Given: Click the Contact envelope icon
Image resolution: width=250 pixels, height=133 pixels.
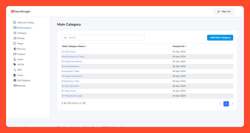Looking at the screenshot, I should 15,54.
